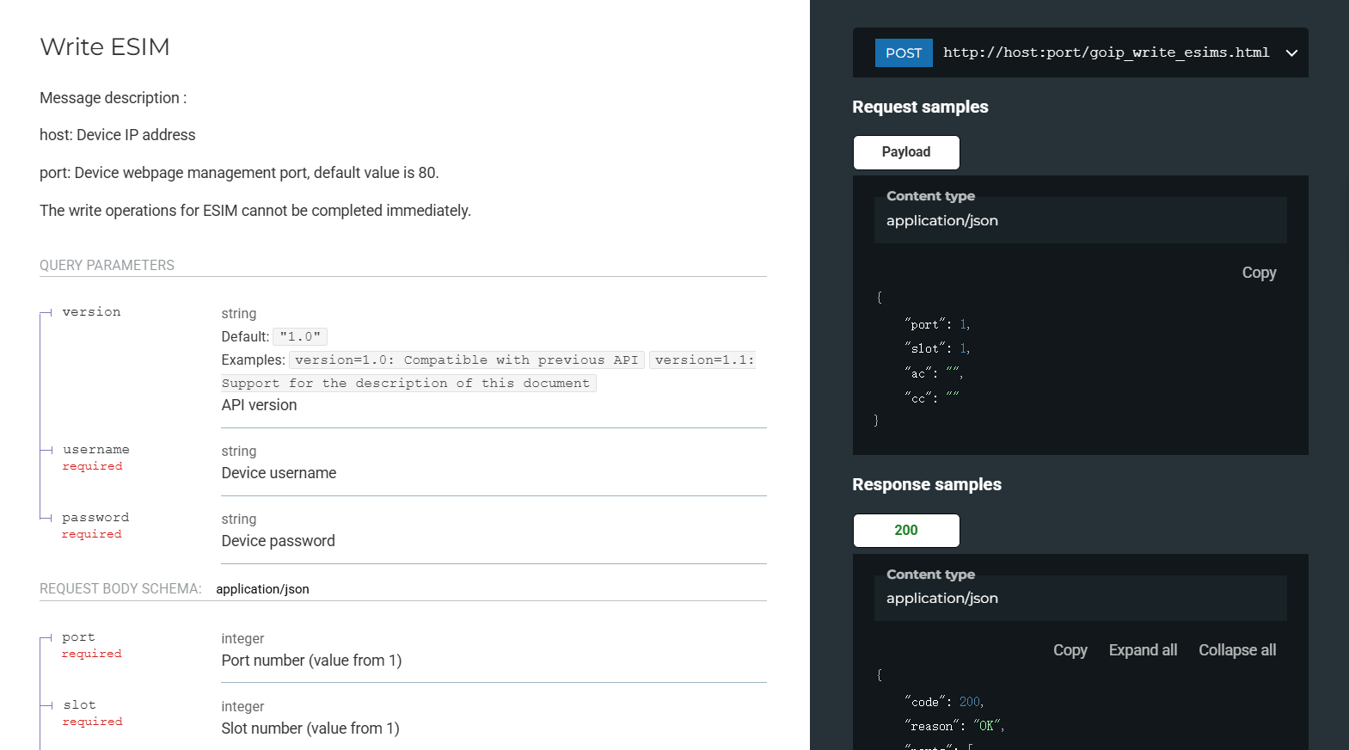This screenshot has width=1349, height=750.
Task: Click the version query parameter name
Action: [91, 312]
